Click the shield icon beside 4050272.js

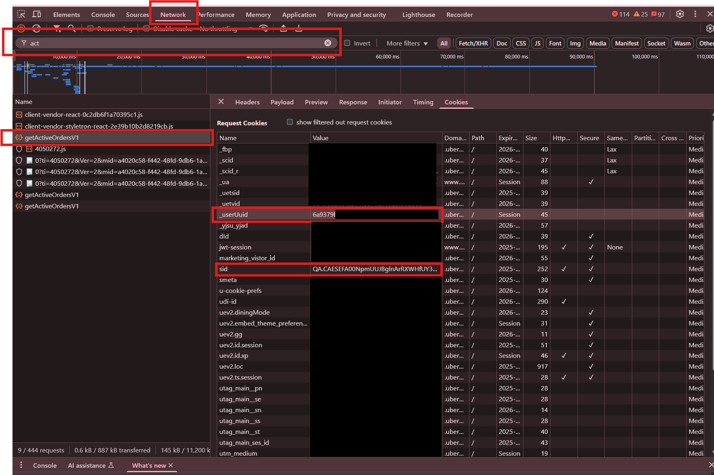[19, 149]
